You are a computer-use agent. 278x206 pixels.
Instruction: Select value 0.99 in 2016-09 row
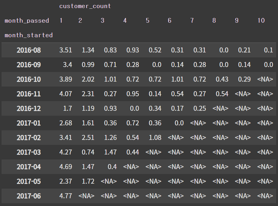point(88,65)
